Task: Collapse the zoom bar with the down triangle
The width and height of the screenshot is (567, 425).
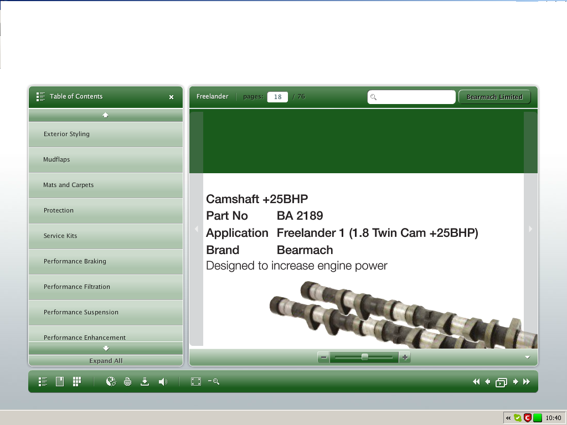Action: click(x=528, y=357)
